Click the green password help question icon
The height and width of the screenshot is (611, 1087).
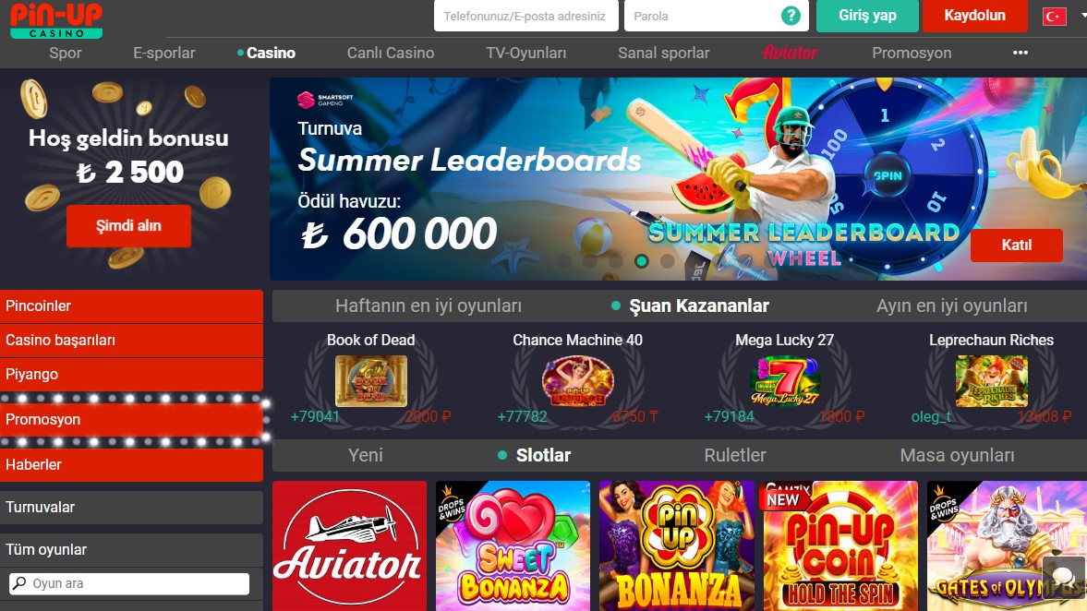coord(791,16)
